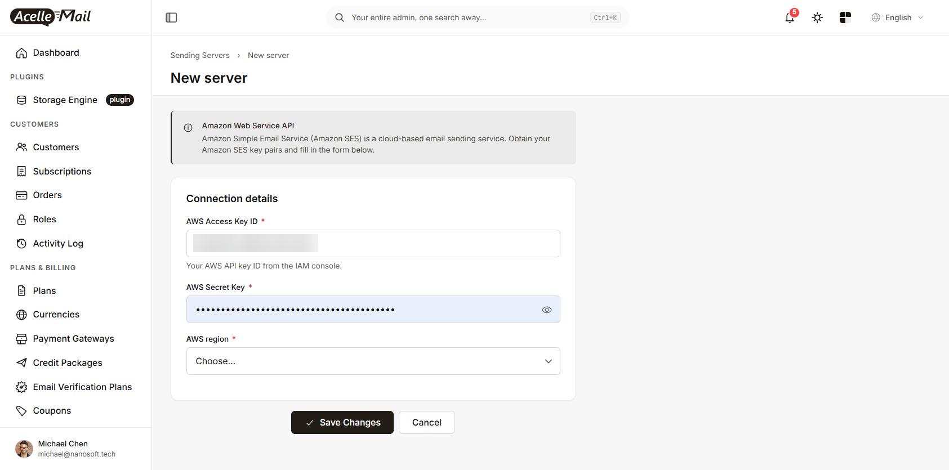The width and height of the screenshot is (949, 470).
Task: Toggle the sidebar collapse icon
Action: (x=171, y=17)
